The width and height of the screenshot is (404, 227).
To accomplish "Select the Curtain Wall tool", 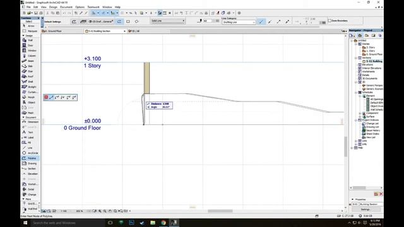I will point(30,92).
